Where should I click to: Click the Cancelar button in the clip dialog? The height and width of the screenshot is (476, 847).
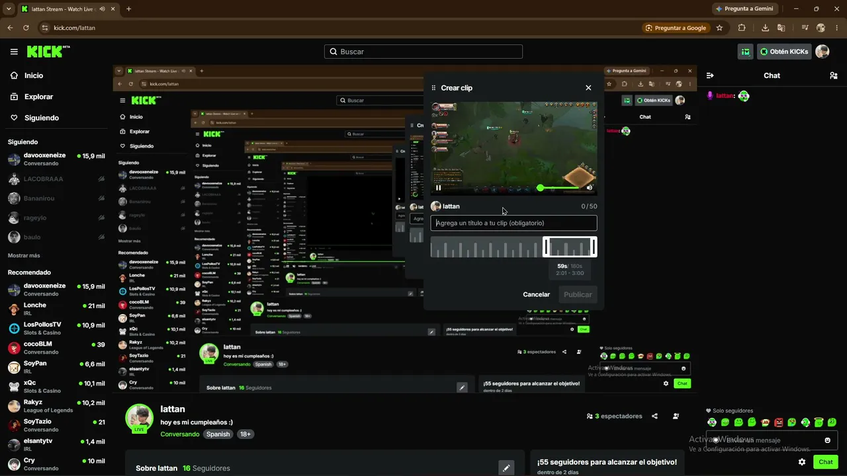coord(536,294)
